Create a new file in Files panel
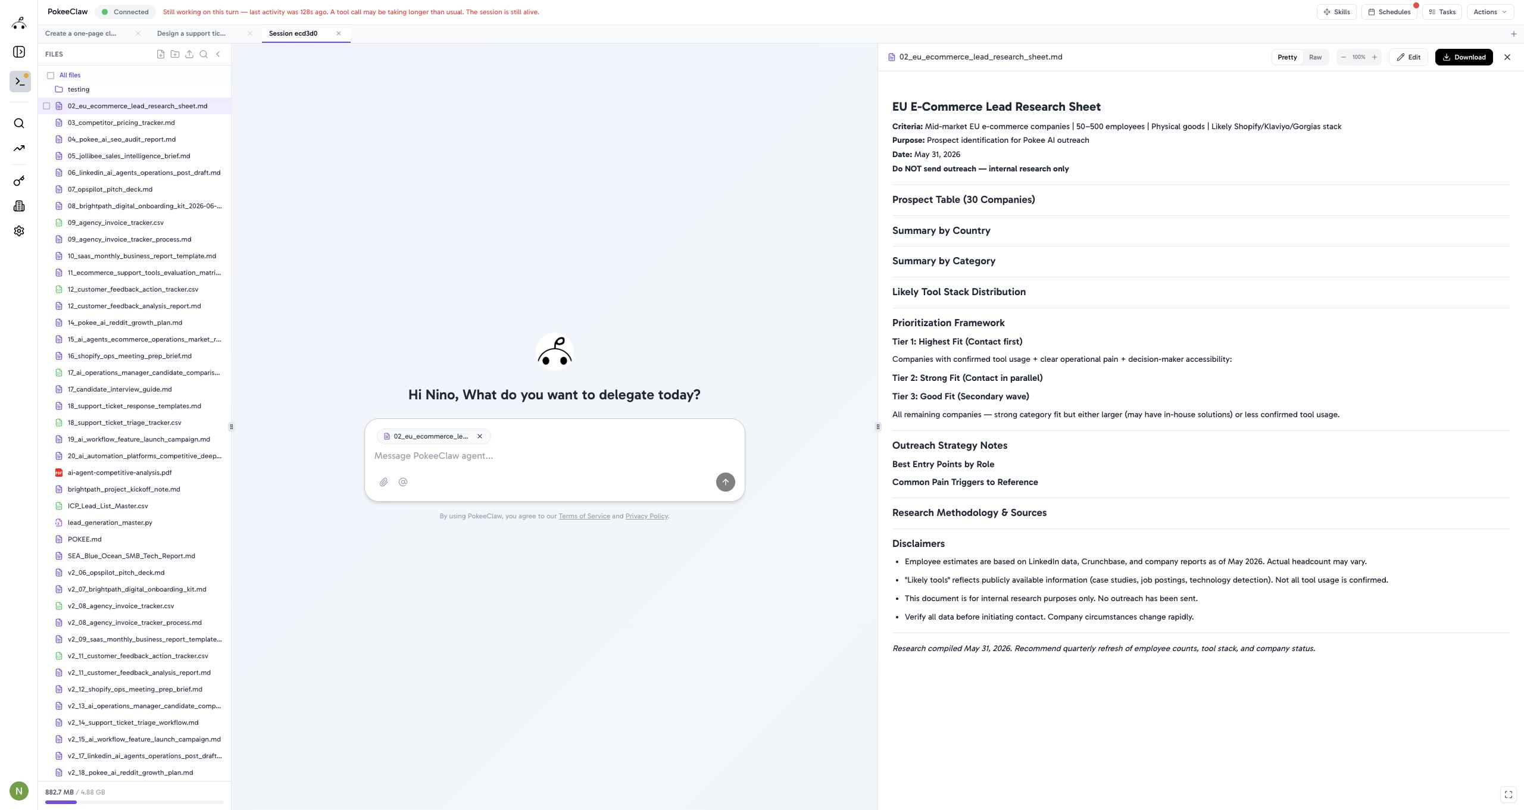This screenshot has height=810, width=1524. [161, 54]
